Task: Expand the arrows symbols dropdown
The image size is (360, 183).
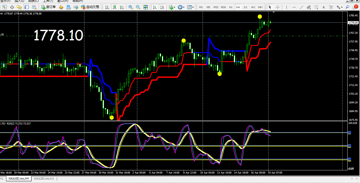Action: pos(340,7)
